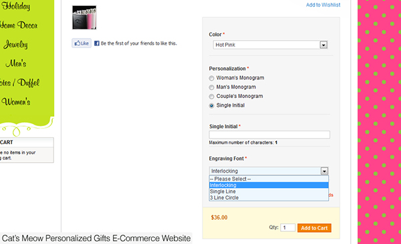The width and height of the screenshot is (401, 244).
Task: Select the Single Initial radio button
Action: (x=211, y=105)
